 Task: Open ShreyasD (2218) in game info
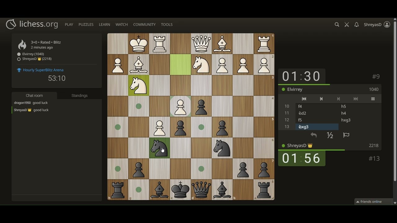tap(37, 59)
